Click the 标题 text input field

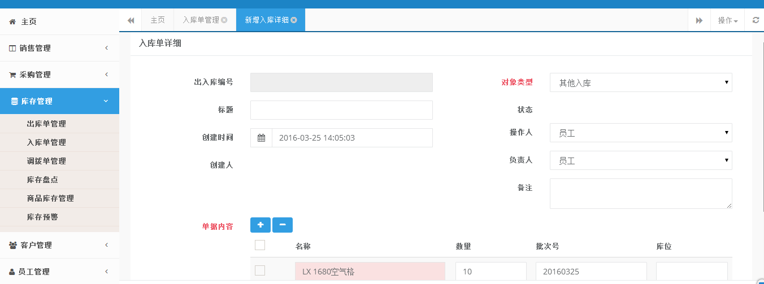[341, 110]
